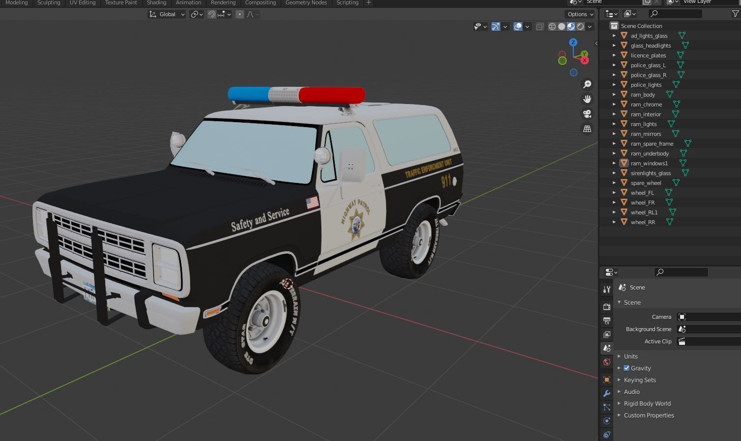Switch to the Shading workspace tab
The image size is (741, 441).
click(156, 2)
